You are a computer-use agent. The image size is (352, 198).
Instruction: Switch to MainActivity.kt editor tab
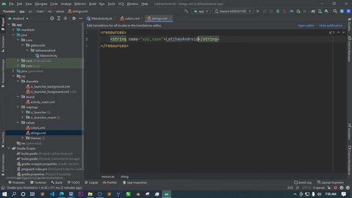101,19
